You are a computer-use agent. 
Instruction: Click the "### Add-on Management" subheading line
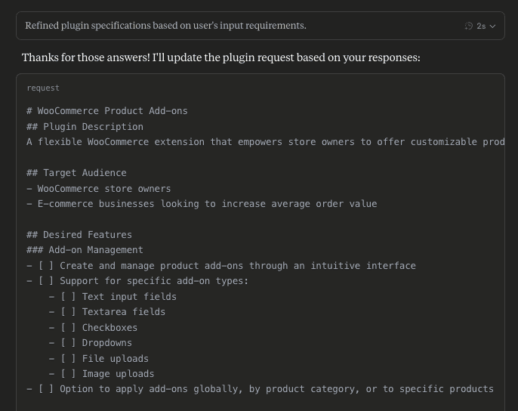pyautogui.click(x=85, y=250)
